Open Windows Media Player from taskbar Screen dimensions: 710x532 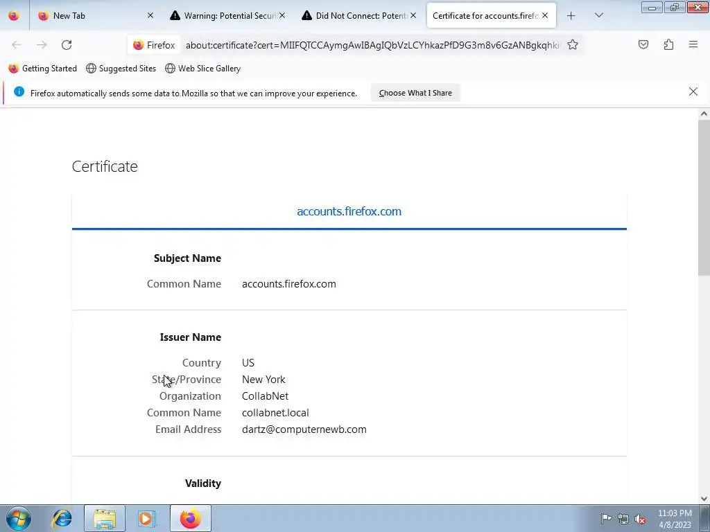(146, 518)
